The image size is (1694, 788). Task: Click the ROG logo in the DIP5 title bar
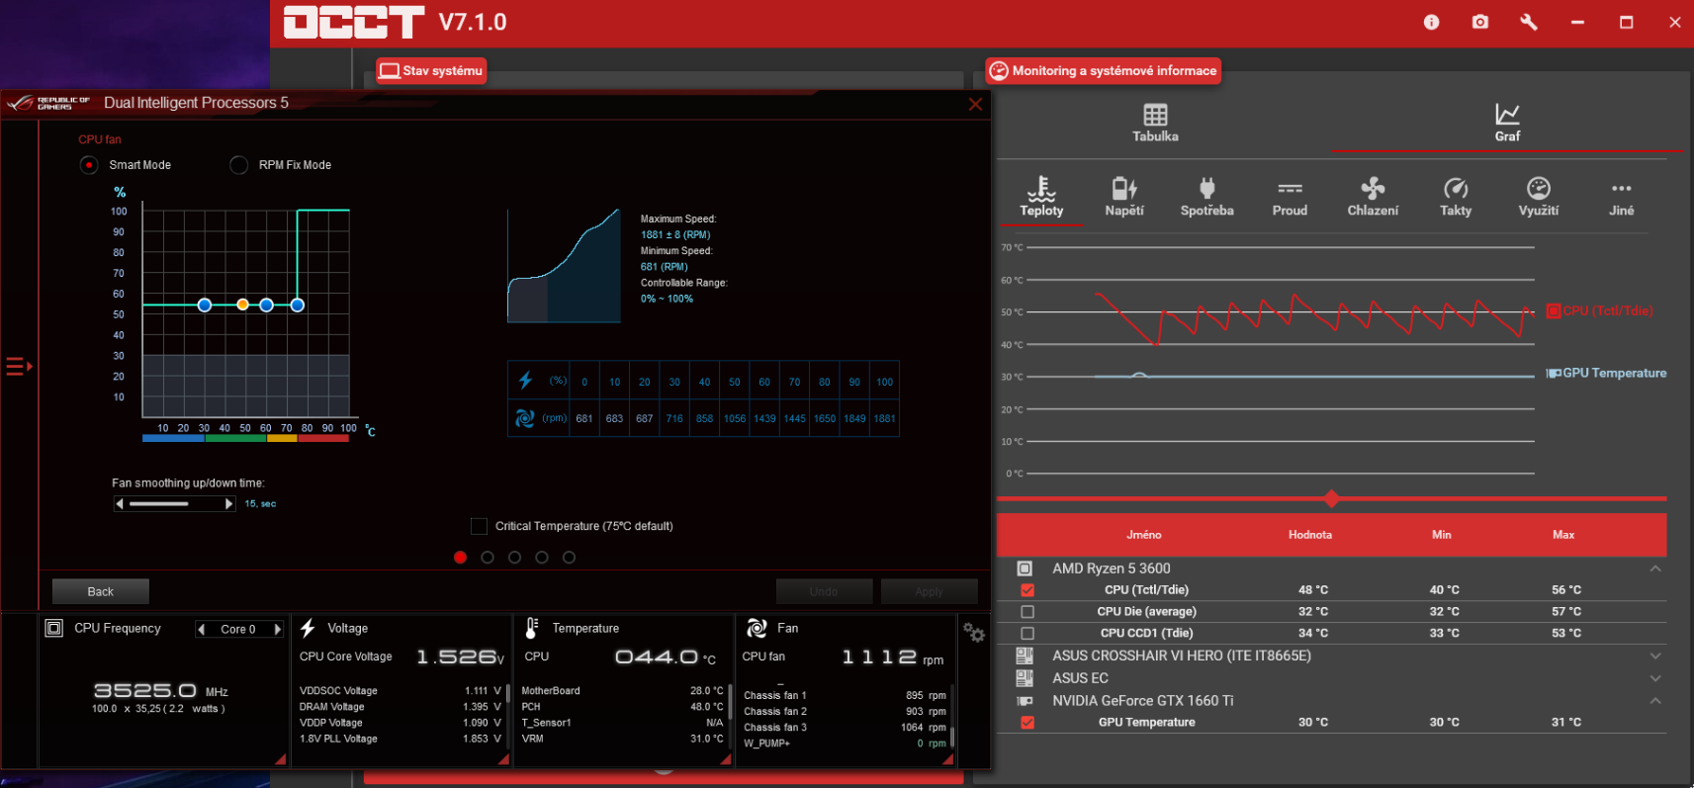[48, 103]
